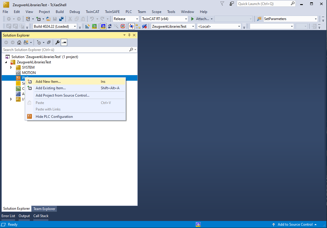Click the Restart TwinCAT Run Mode icon
This screenshot has width=327, height=228.
[94, 26]
